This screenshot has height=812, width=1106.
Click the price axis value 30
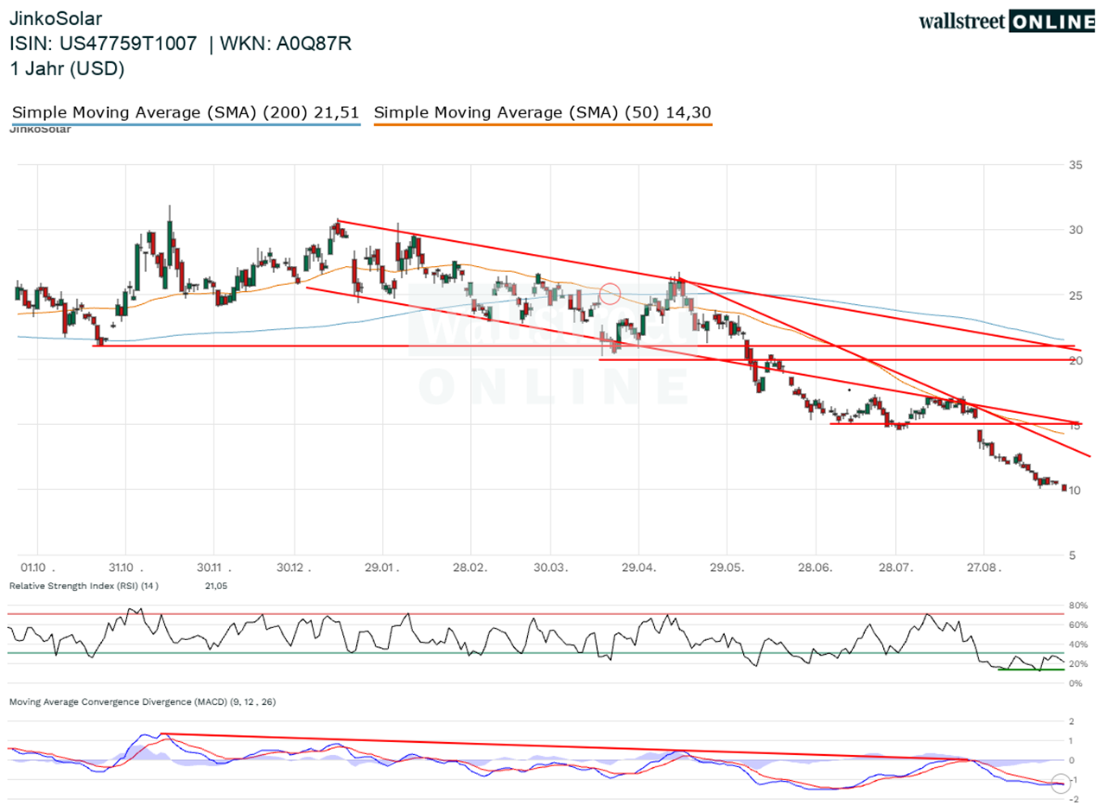[1077, 230]
